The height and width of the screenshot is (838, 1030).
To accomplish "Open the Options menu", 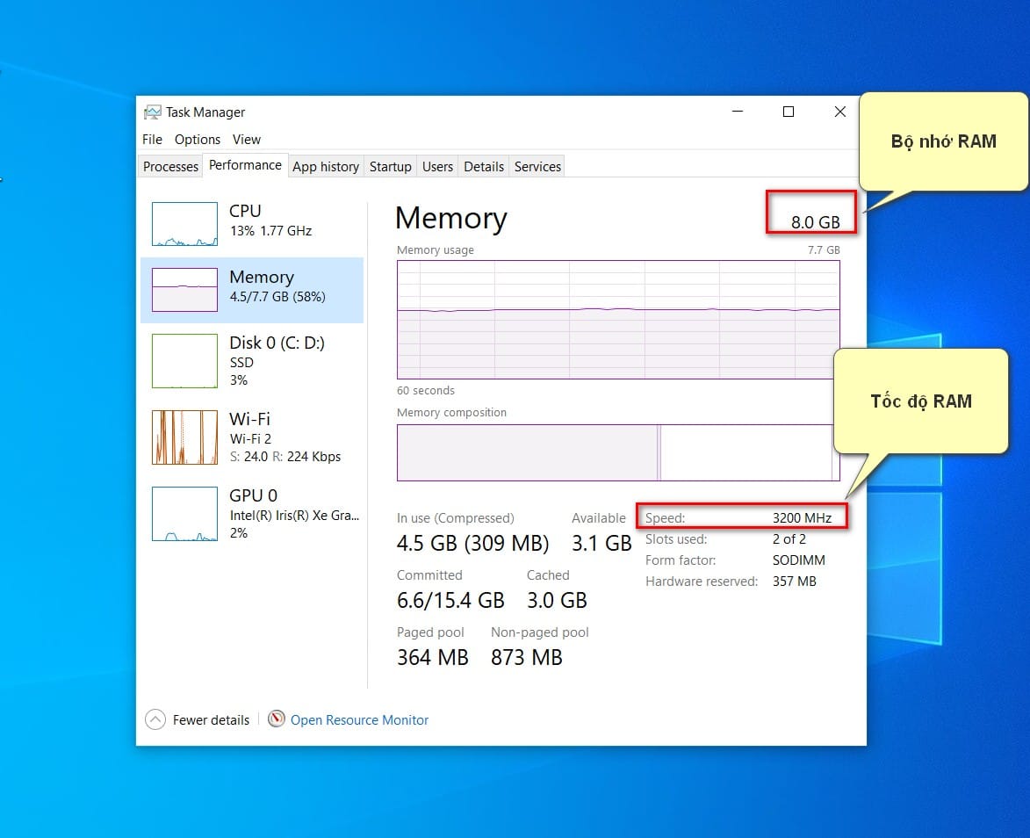I will coord(197,140).
